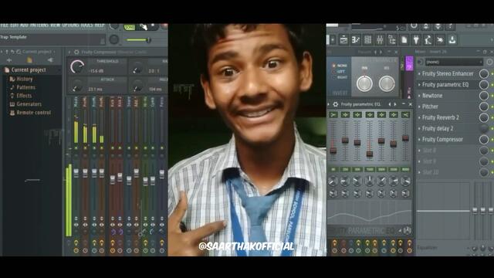Open the OPTIONS menu
494x278 pixels.
[x=70, y=25]
